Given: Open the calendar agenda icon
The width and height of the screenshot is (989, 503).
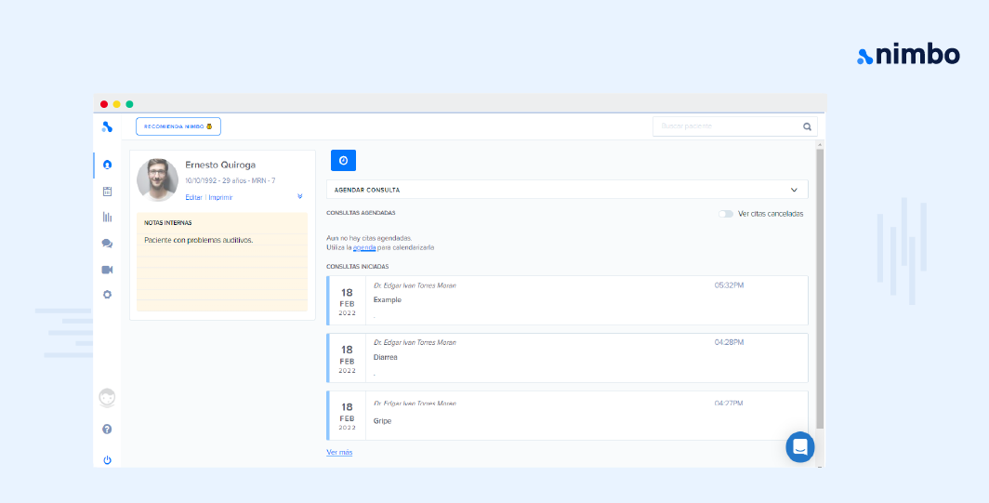Looking at the screenshot, I should (x=107, y=192).
